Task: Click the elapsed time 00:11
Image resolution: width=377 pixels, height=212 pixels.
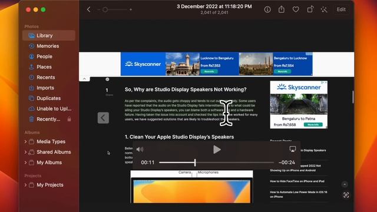Action: click(x=148, y=163)
